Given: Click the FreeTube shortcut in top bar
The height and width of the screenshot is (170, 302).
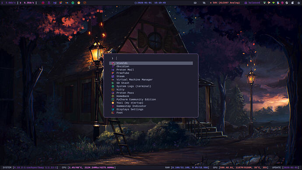Looking at the screenshot, I should pos(61,3).
